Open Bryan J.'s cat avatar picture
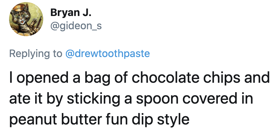Image resolution: width=278 pixels, height=137 pixels. [26, 19]
